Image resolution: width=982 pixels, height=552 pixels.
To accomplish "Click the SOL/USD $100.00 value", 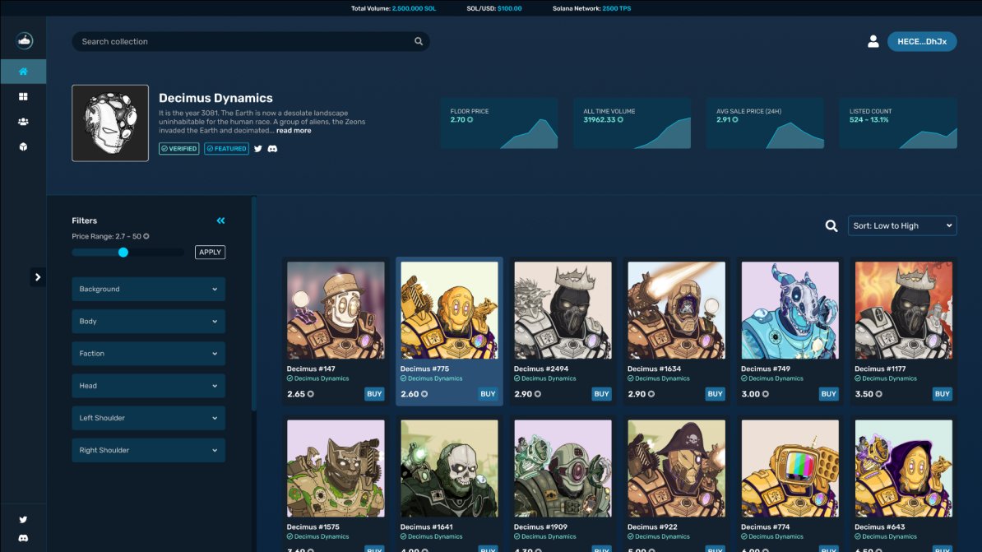I will (x=510, y=9).
